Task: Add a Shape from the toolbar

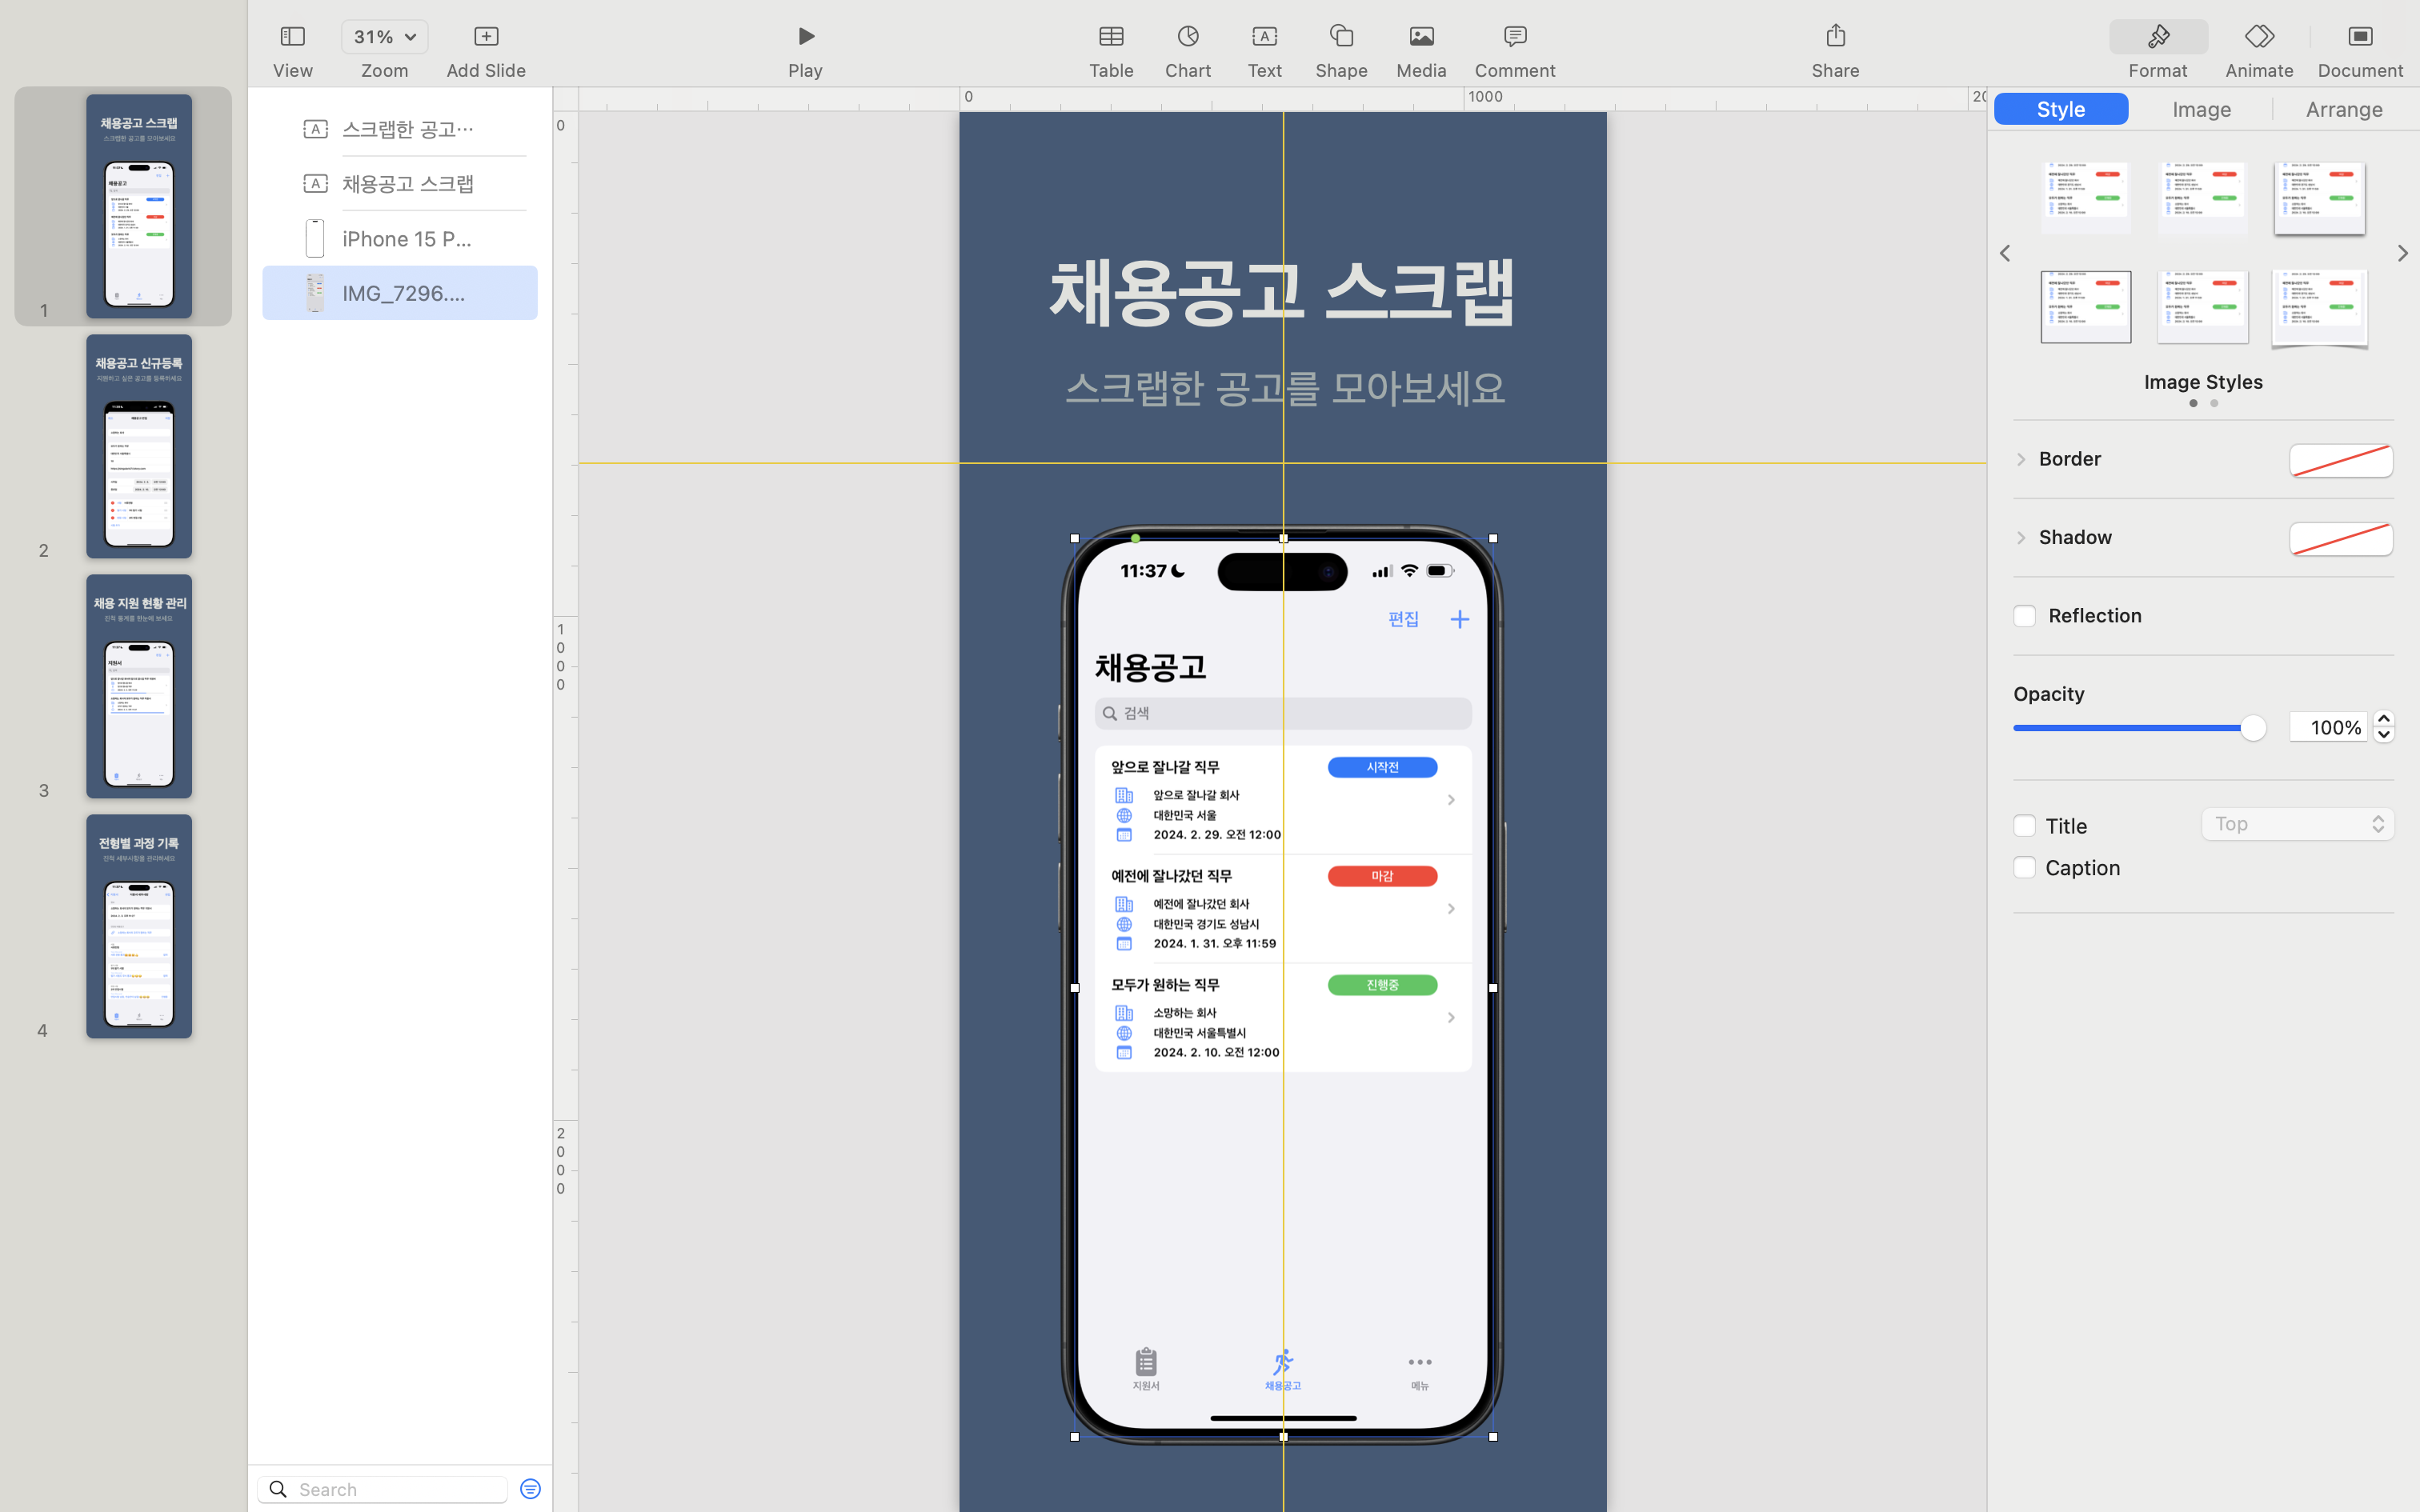Action: pyautogui.click(x=1341, y=37)
